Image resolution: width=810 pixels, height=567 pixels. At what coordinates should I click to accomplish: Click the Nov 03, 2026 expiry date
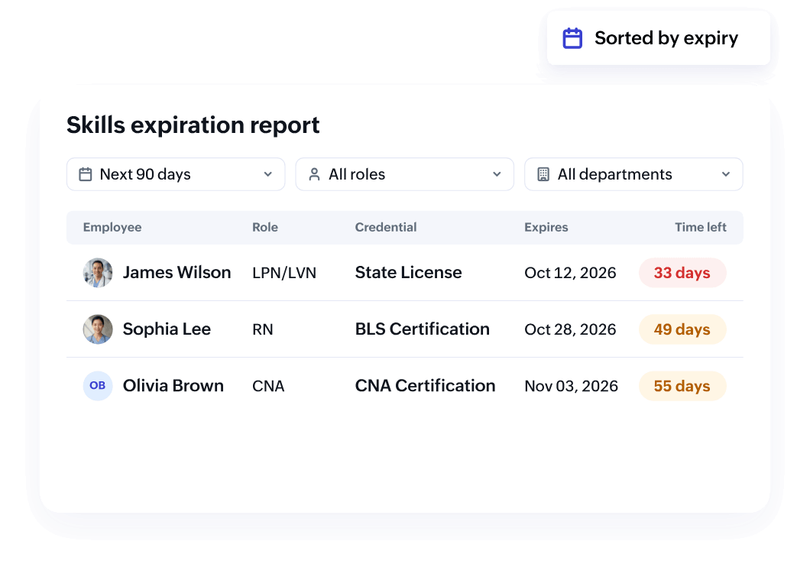click(572, 386)
